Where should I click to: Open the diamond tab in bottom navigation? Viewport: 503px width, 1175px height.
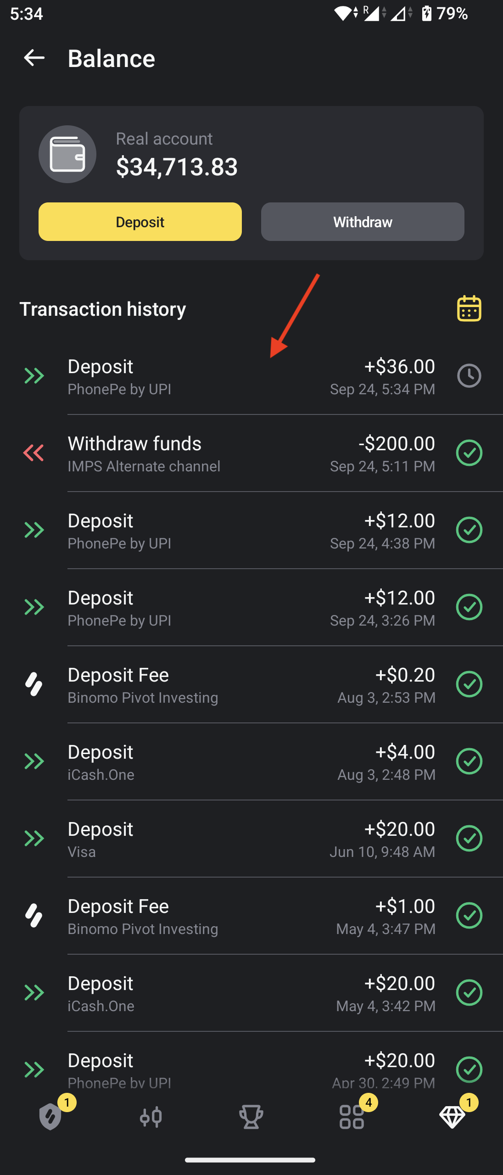453,1116
